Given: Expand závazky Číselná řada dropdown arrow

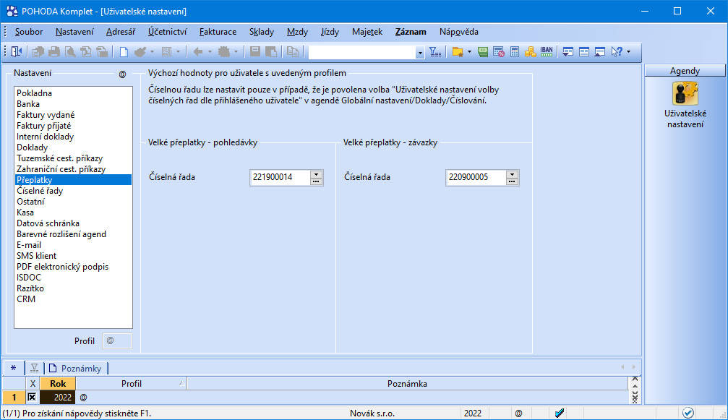Looking at the screenshot, I should point(512,174).
